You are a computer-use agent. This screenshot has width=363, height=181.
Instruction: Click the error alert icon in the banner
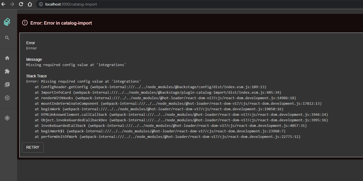point(25,23)
